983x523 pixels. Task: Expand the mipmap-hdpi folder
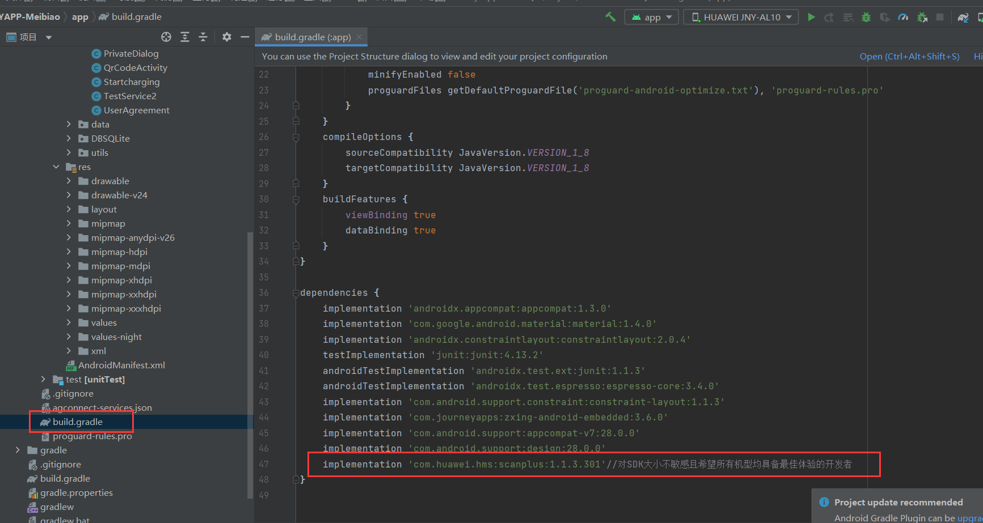[69, 252]
